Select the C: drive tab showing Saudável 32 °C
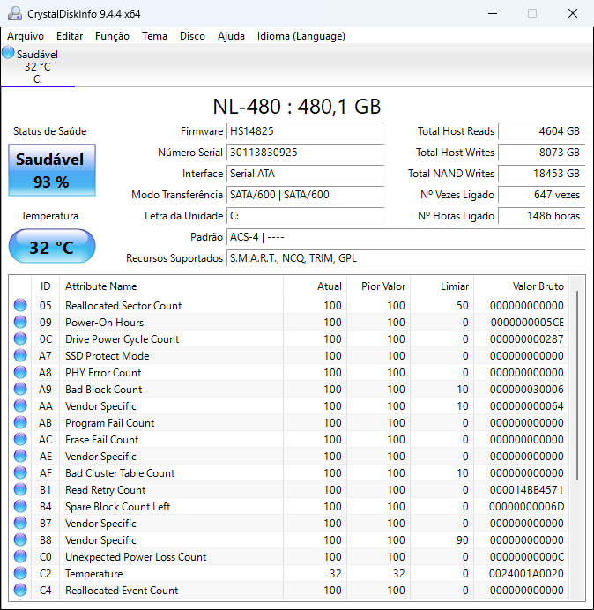This screenshot has height=610, width=594. (x=38, y=66)
